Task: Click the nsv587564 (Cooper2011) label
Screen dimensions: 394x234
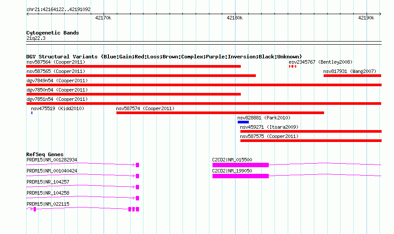Action: coord(56,62)
